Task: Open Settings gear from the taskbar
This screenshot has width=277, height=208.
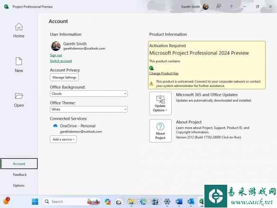Action: (167, 201)
